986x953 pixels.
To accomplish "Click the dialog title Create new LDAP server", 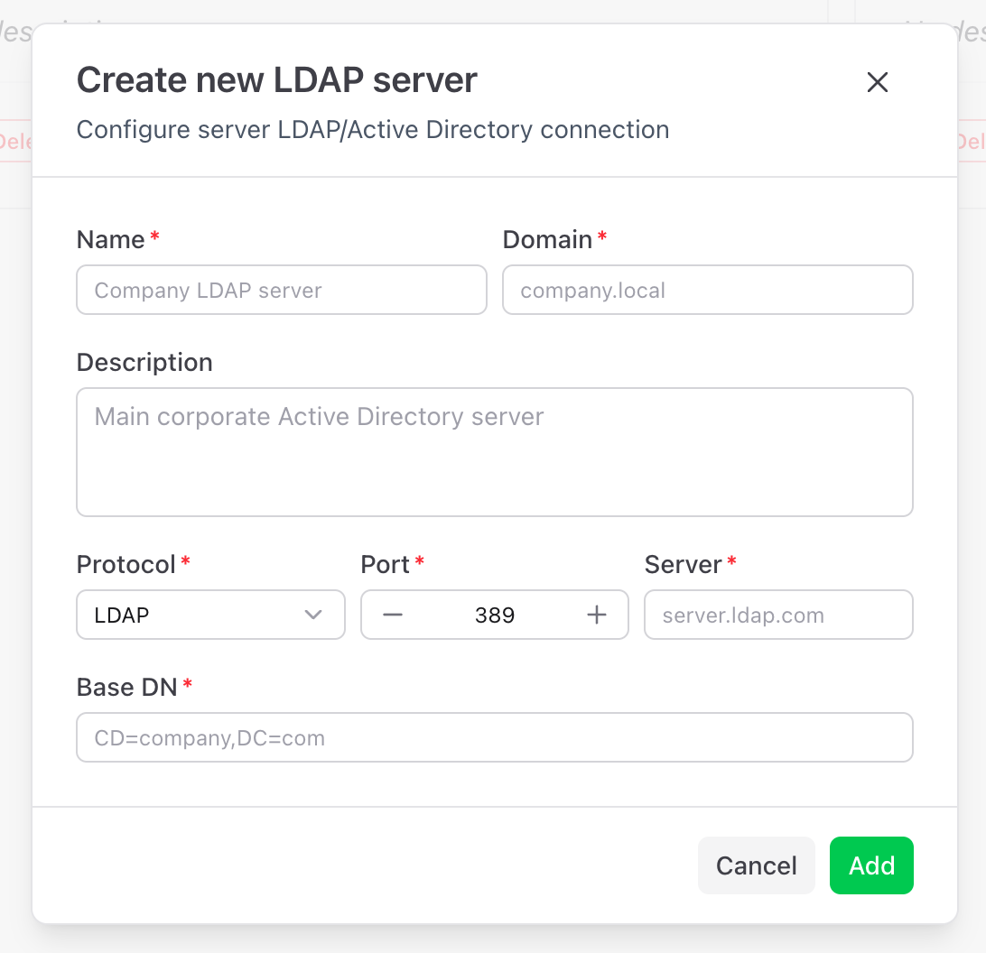I will point(277,79).
